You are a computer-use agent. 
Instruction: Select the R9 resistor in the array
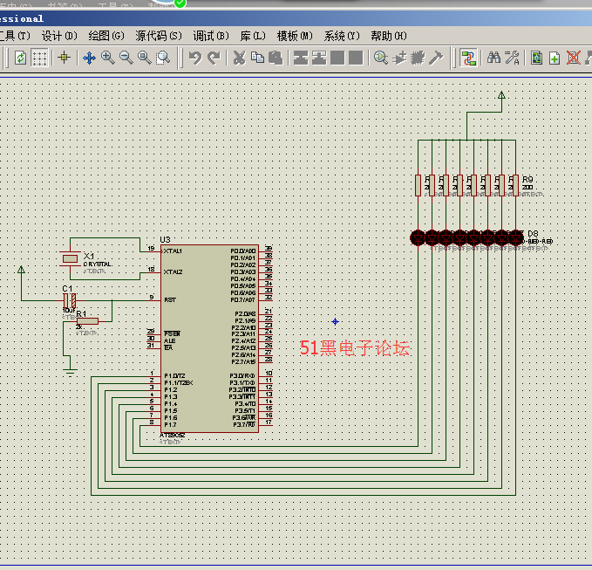pos(516,185)
